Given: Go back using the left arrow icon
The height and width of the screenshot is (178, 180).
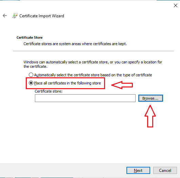Looking at the screenshot, I should [5, 16].
